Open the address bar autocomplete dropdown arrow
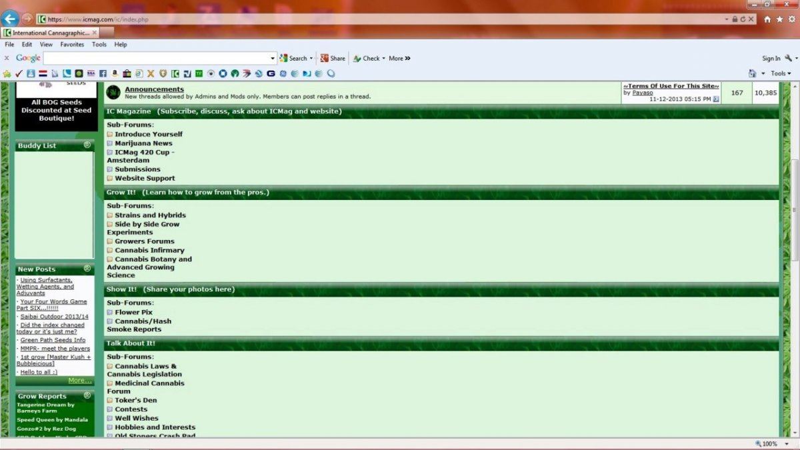Image resolution: width=800 pixels, height=450 pixels. coord(727,19)
